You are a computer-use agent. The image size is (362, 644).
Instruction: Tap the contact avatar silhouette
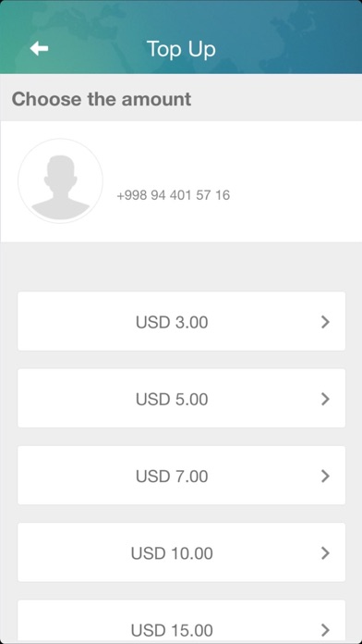coord(60,181)
